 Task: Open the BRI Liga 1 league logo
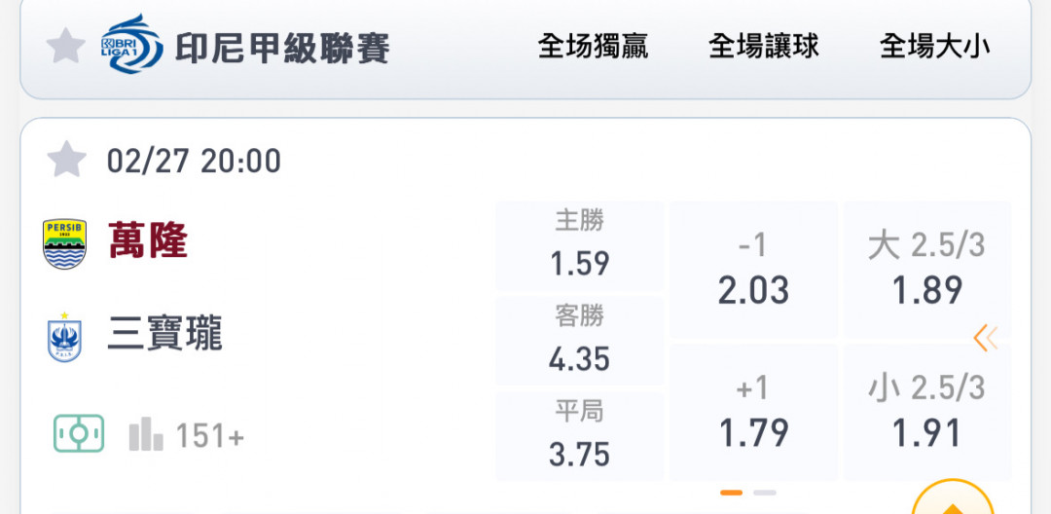click(x=131, y=44)
